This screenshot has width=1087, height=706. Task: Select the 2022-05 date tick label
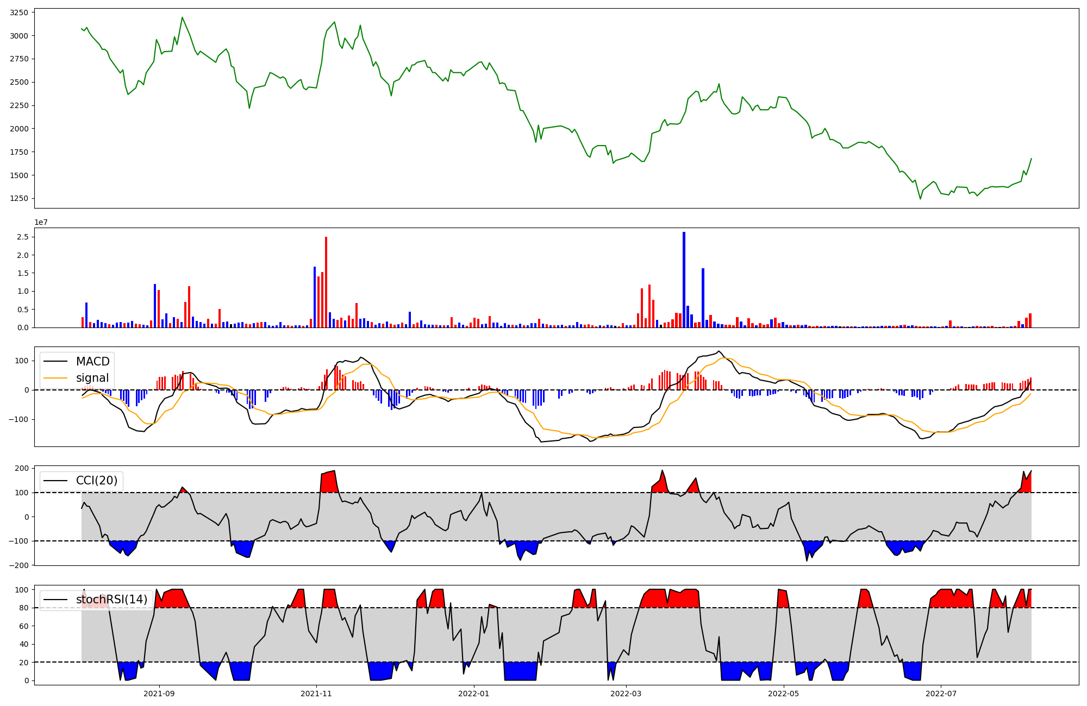tap(784, 694)
